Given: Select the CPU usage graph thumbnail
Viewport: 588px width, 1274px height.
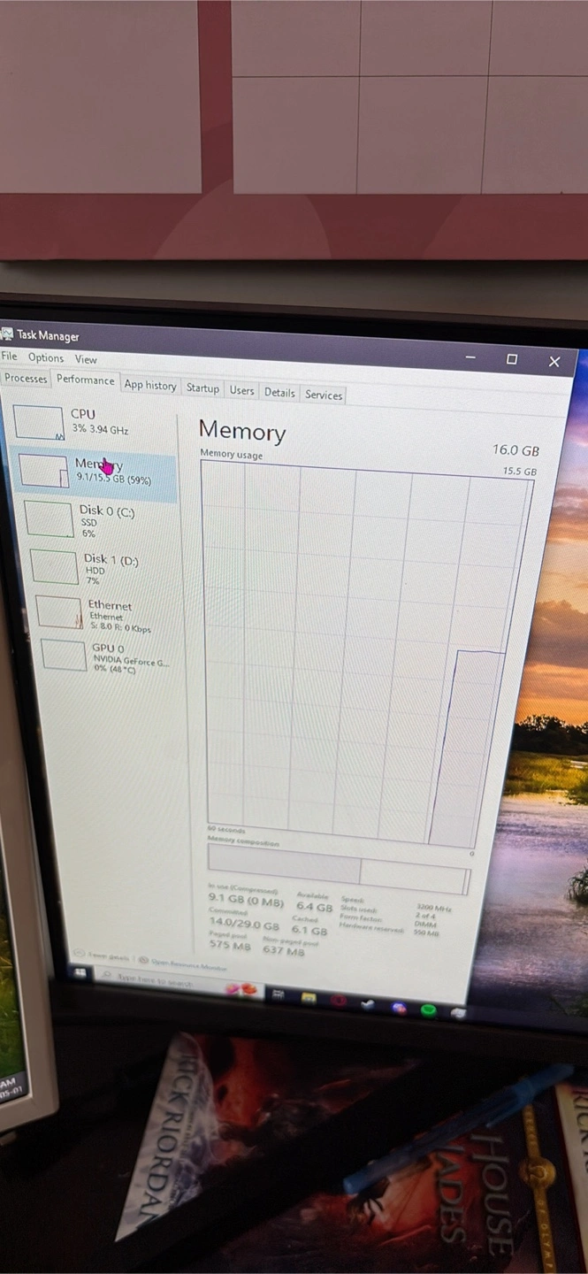Looking at the screenshot, I should pos(40,423).
